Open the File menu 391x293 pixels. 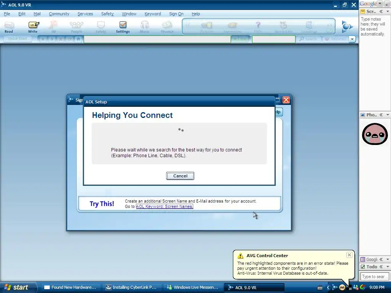pyautogui.click(x=7, y=14)
